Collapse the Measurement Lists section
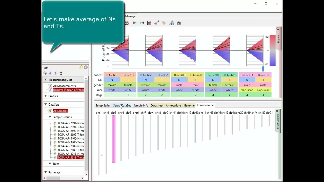The height and width of the screenshot is (182, 324). click(x=46, y=80)
